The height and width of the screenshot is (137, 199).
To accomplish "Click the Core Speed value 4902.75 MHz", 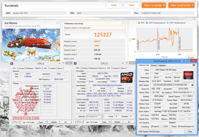I will pyautogui.click(x=94, y=102).
